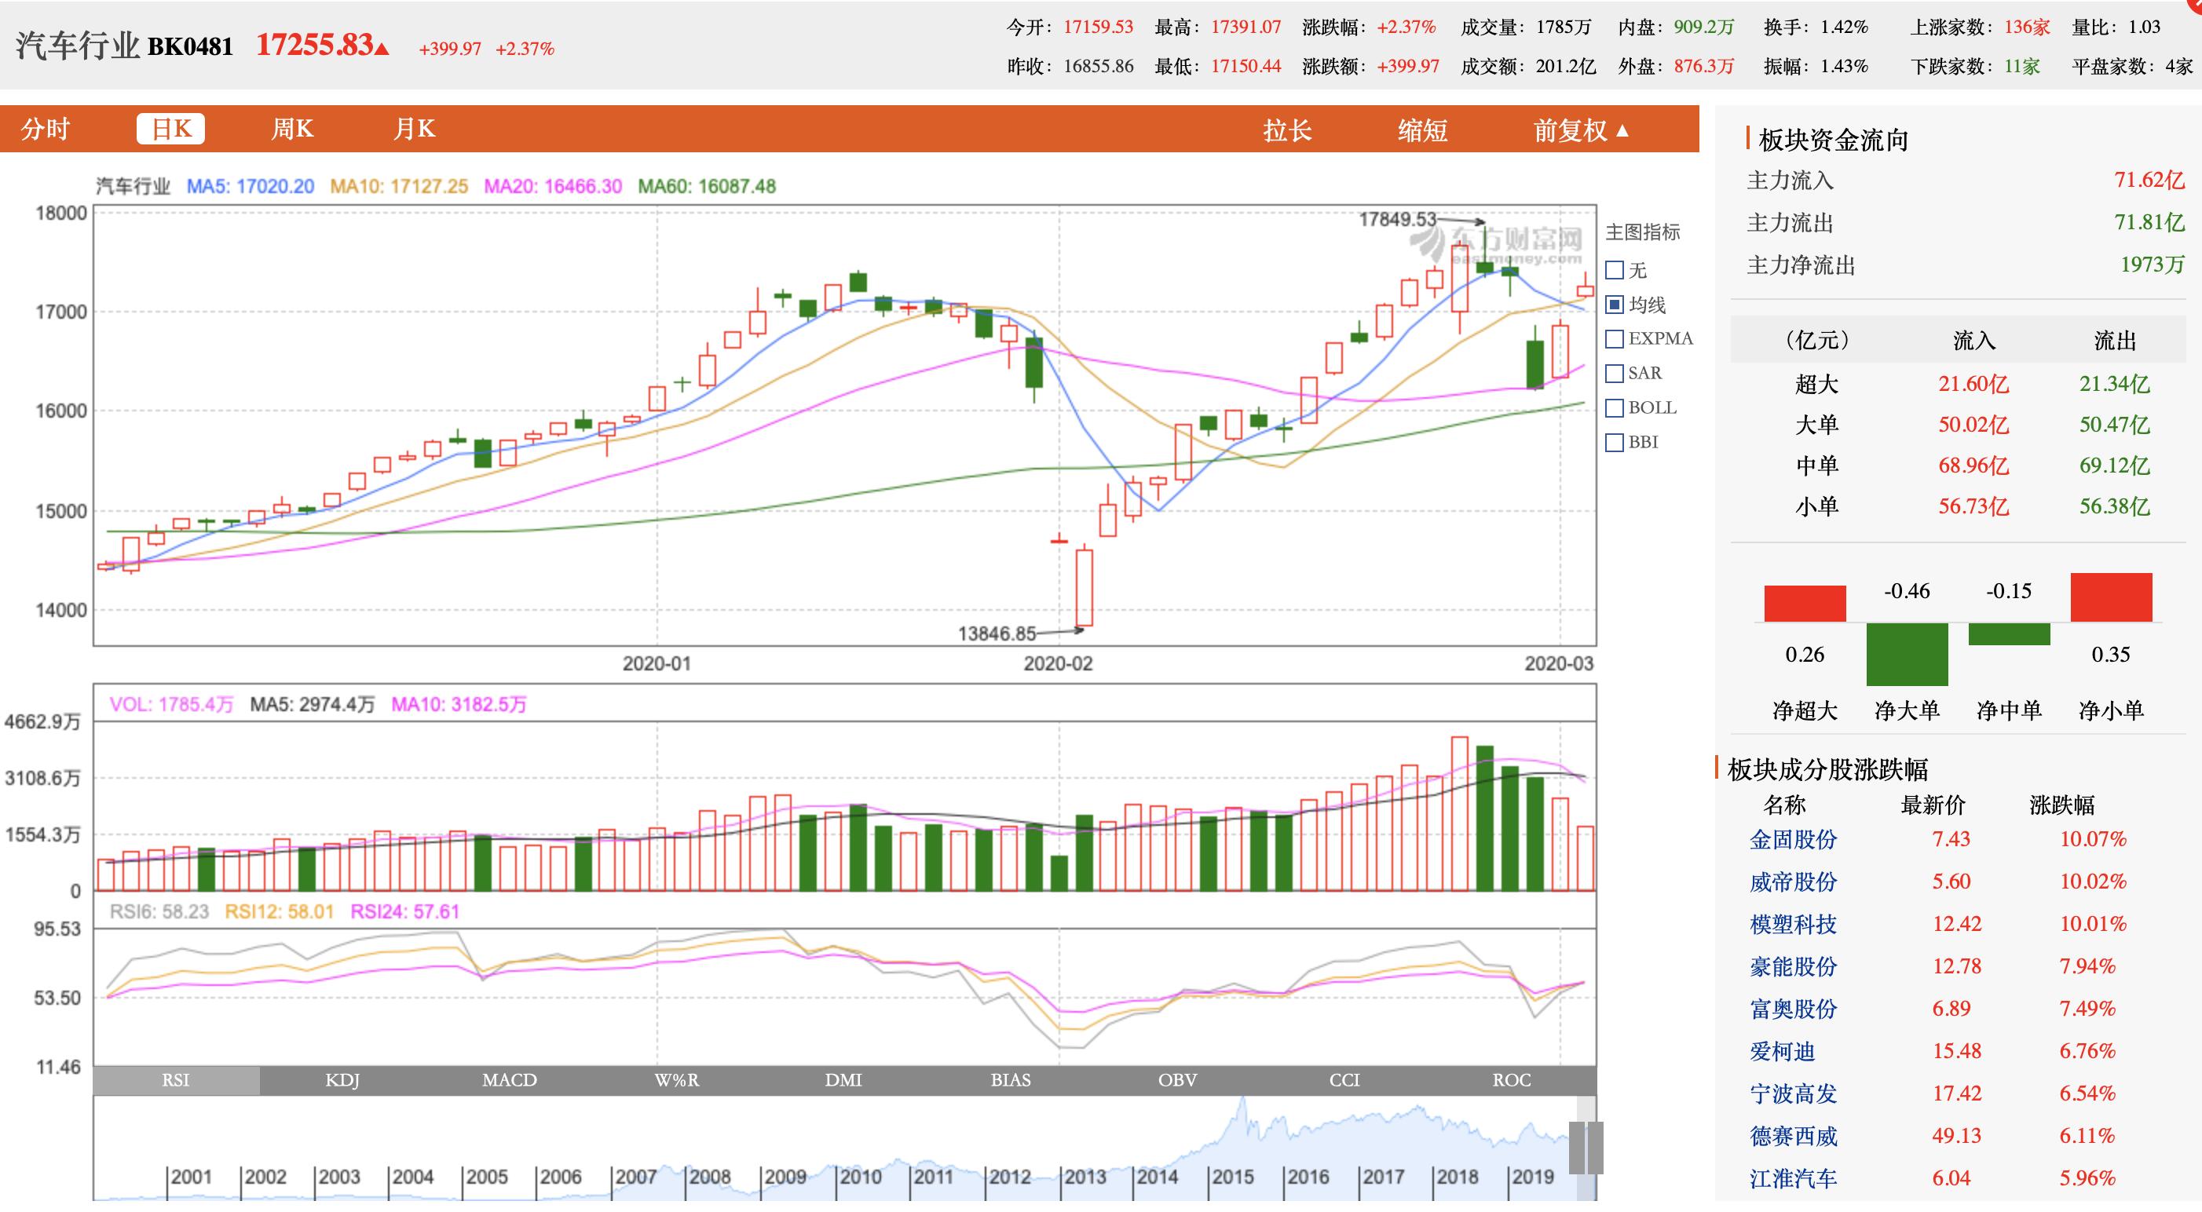Click the red 净小单 bar
This screenshot has height=1212, width=2202.
[2111, 597]
